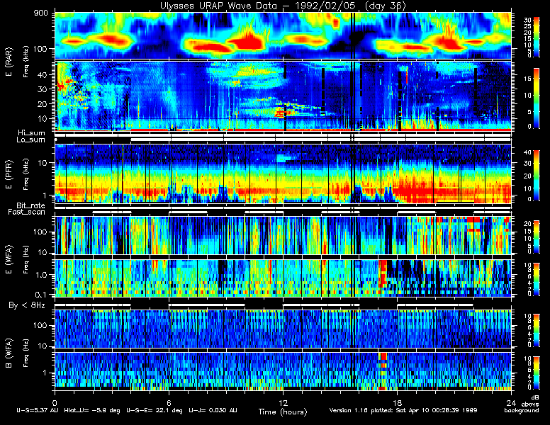550x425 pixels.
Task: Click the "Lo_sum" row label
Action: 31,140
